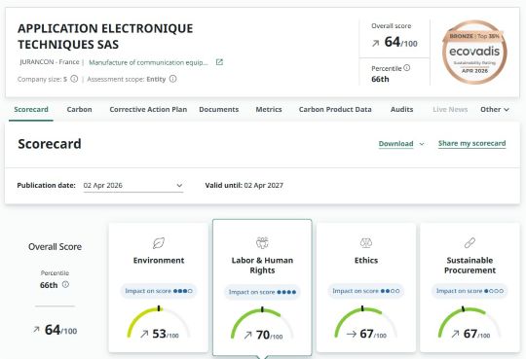Click the header 64/100 overall score value
The height and width of the screenshot is (359, 526).
point(401,42)
